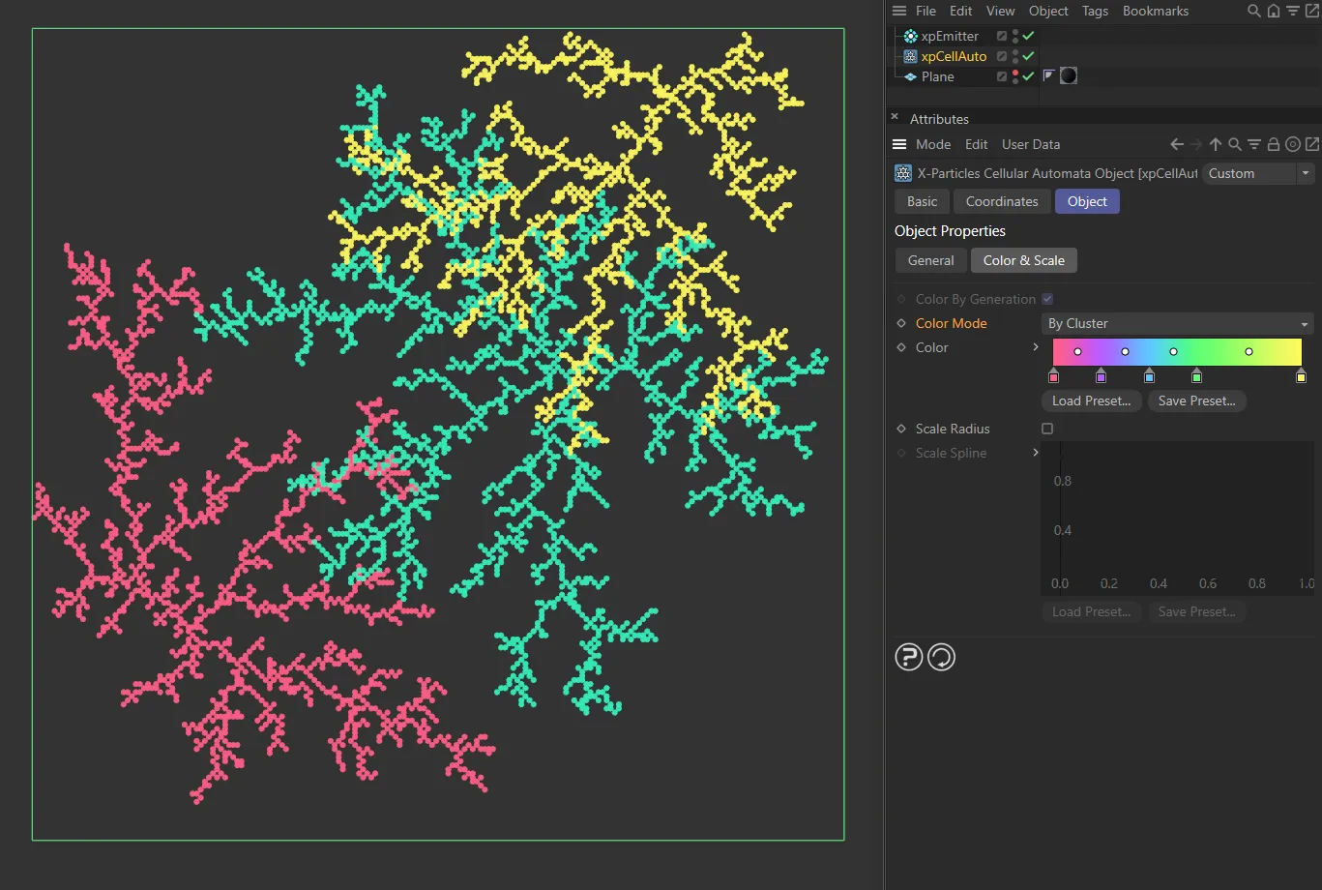
Task: Click the navigate-up arrow in Attributes panel
Action: click(1215, 143)
